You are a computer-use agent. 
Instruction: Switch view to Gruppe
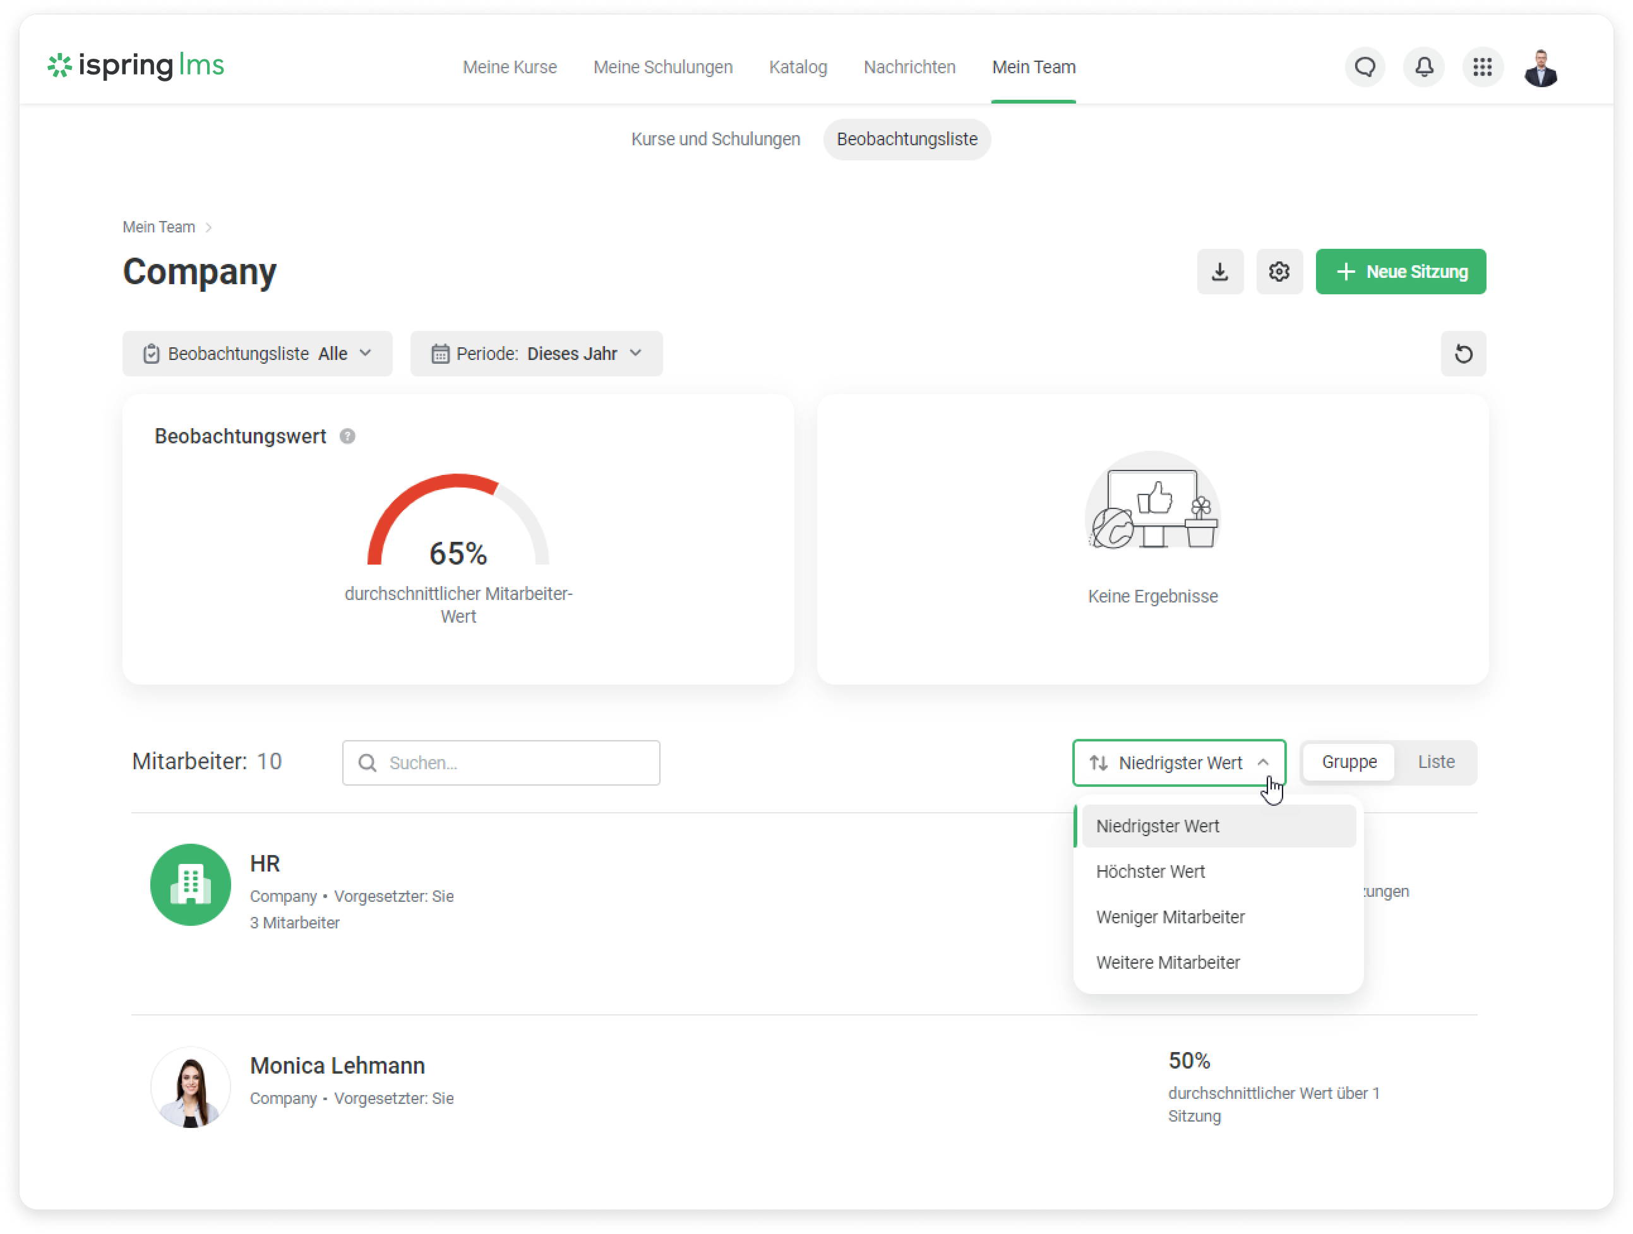(1348, 762)
